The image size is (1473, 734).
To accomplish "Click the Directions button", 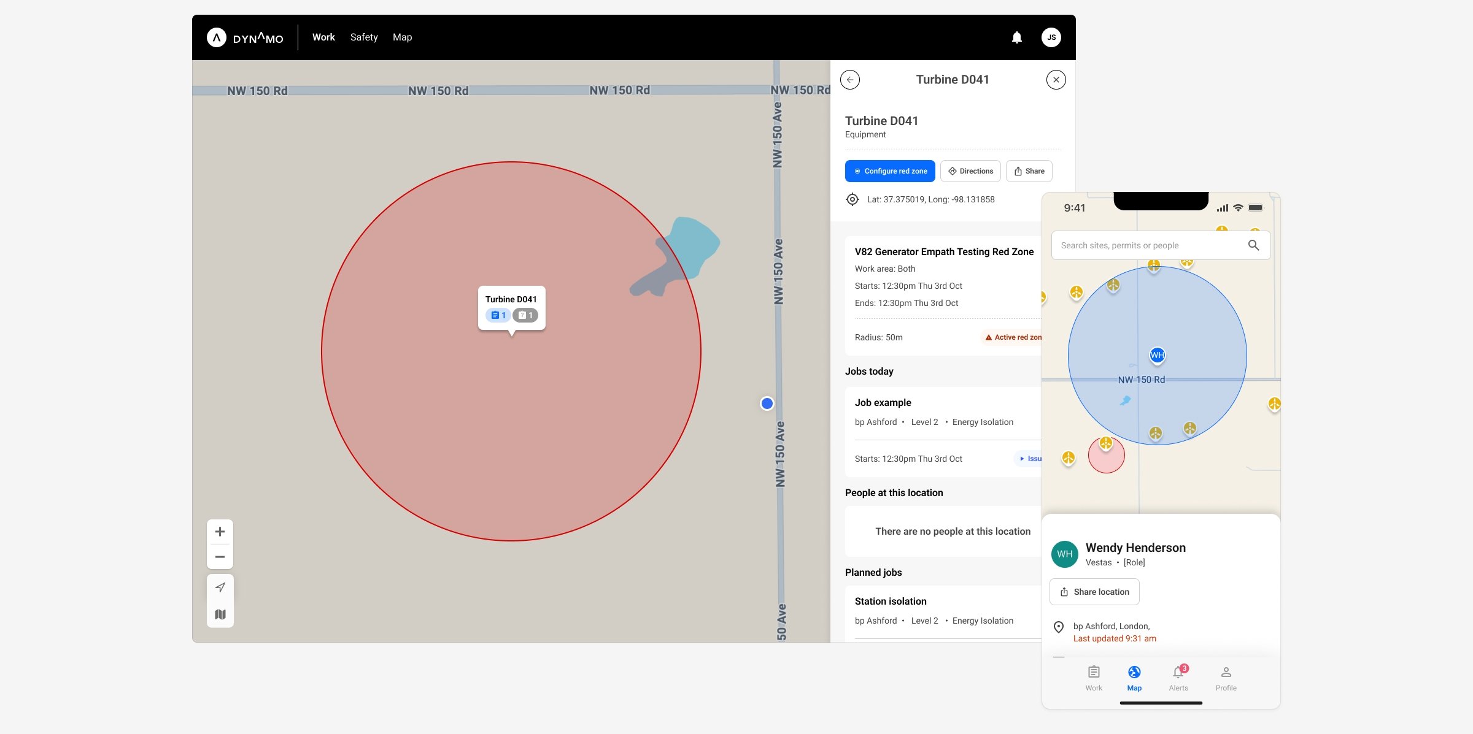I will point(970,171).
